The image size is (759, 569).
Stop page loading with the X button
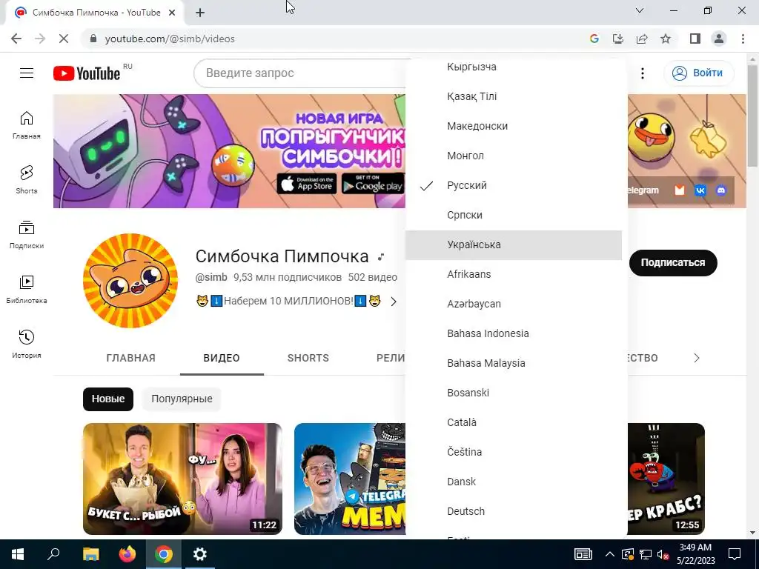64,39
